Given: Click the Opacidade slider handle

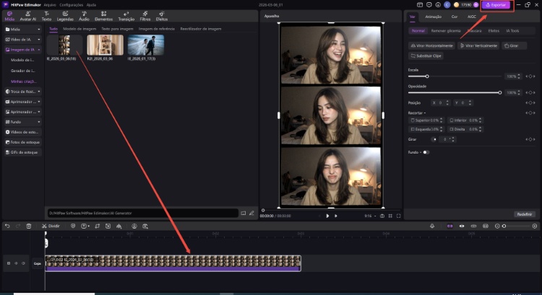Looking at the screenshot, I should pos(500,92).
